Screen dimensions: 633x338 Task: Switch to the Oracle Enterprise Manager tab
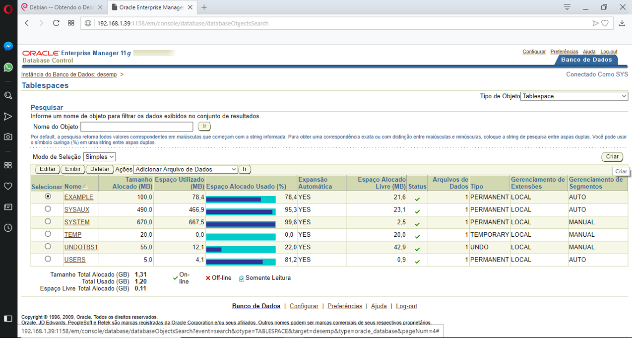(x=152, y=7)
